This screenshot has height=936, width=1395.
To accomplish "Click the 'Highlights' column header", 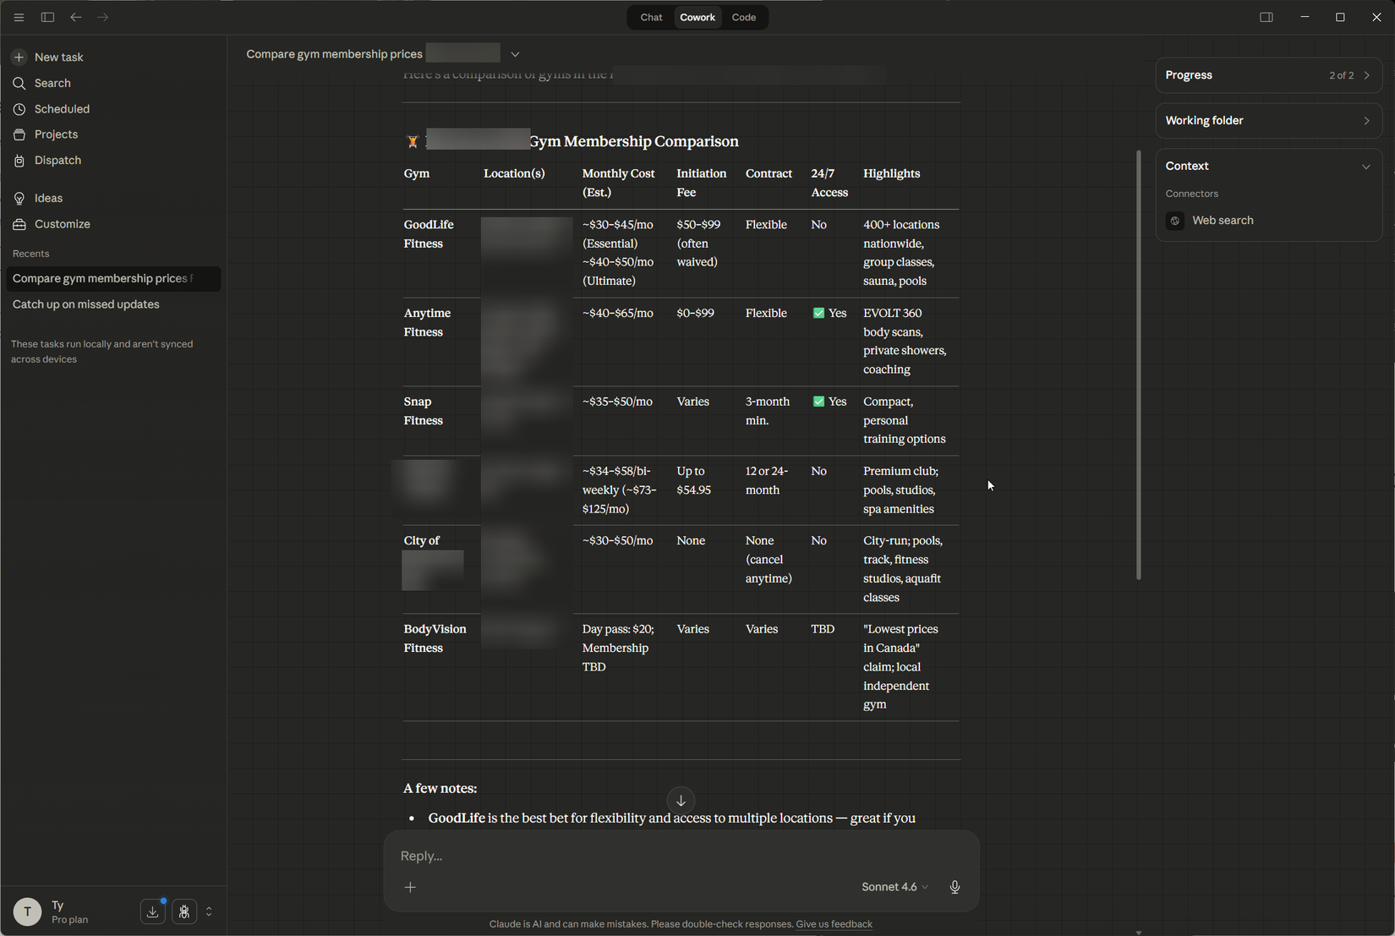I will click(x=892, y=173).
